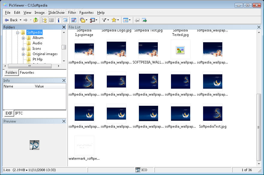
Task: Open the Filter funnel dropdown arrow
Action: (x=108, y=20)
